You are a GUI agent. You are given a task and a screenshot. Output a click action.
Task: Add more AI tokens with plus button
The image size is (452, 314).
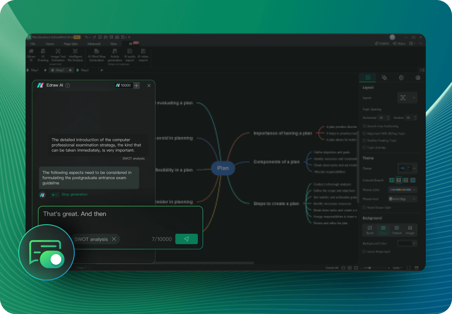(x=137, y=85)
